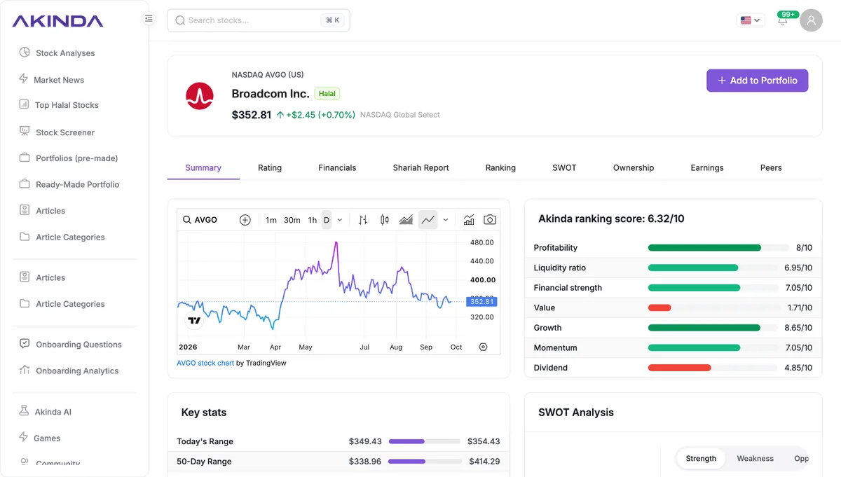This screenshot has width=841, height=477.
Task: Expand chart style dropdown arrow beside line icon
Action: pos(446,220)
